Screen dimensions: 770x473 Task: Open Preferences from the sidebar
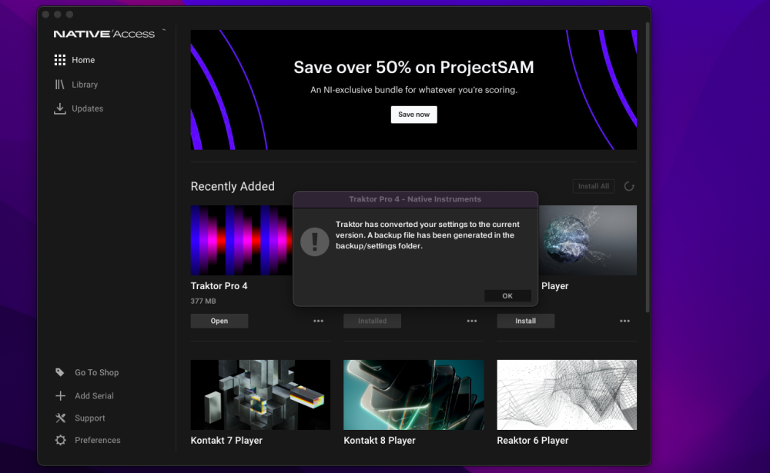[x=98, y=440]
